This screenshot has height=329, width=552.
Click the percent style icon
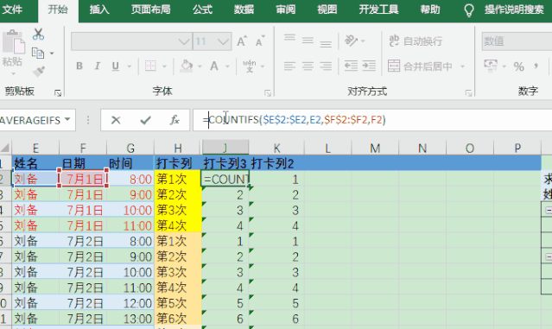pyautogui.click(x=518, y=66)
